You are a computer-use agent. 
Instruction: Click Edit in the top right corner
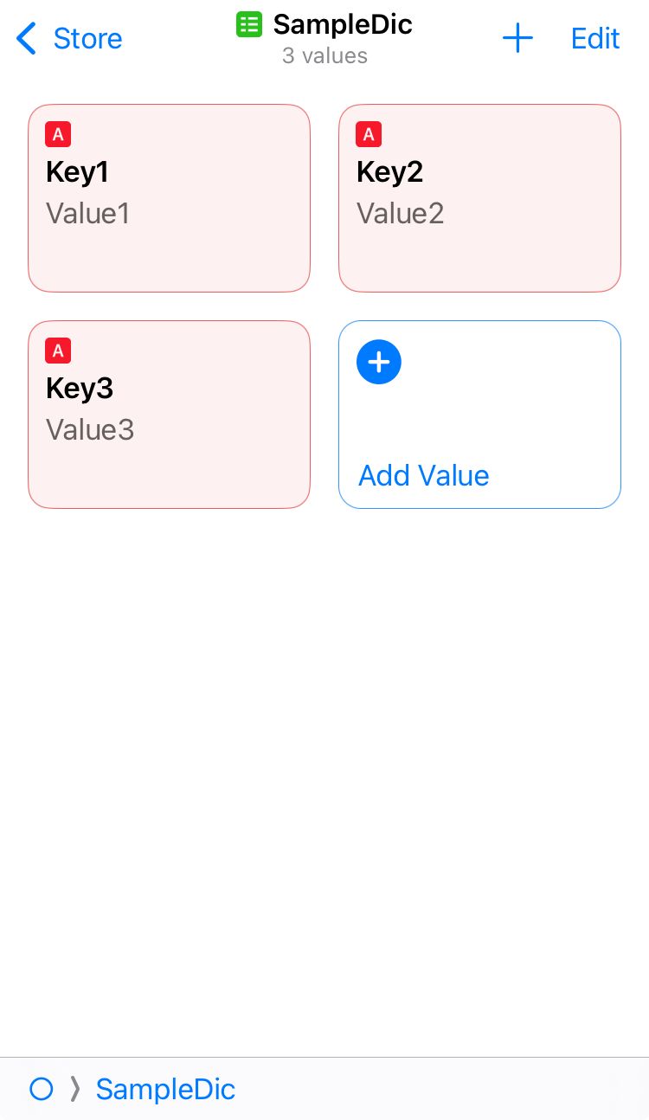[594, 38]
